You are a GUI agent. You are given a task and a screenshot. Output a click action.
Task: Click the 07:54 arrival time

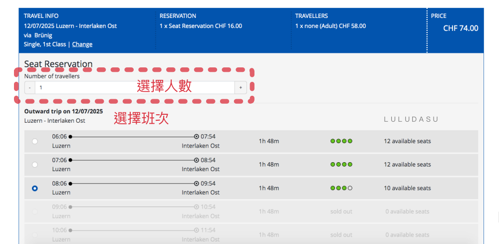208,137
